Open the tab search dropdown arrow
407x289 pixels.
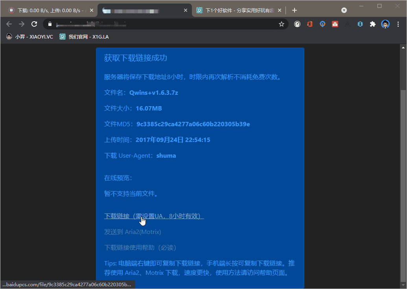344,10
